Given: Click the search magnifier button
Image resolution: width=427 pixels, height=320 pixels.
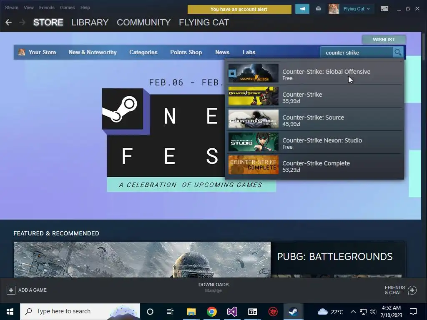Looking at the screenshot, I should (x=398, y=52).
